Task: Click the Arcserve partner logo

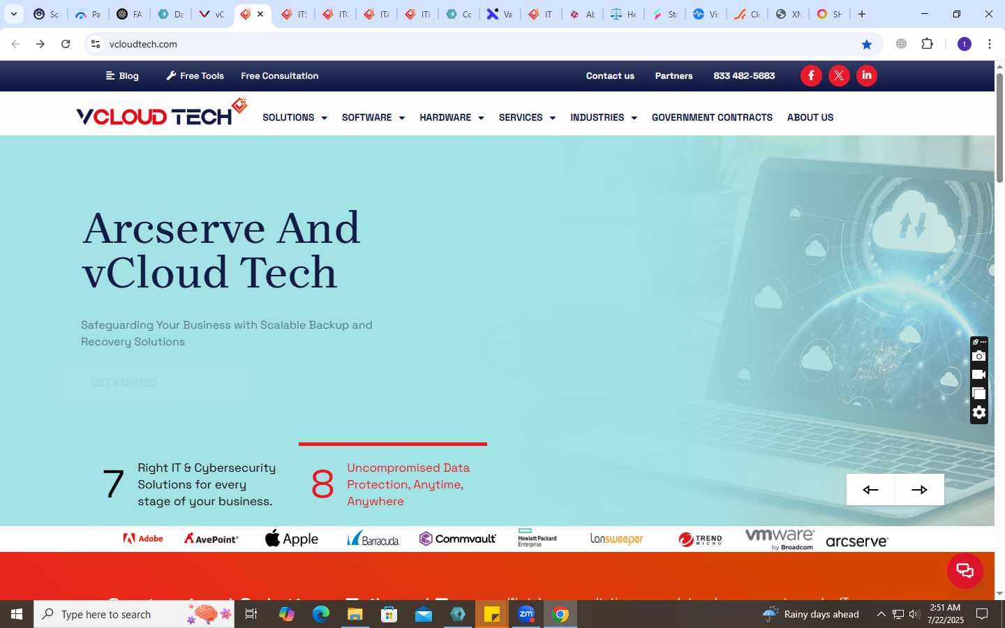Action: [x=857, y=541]
